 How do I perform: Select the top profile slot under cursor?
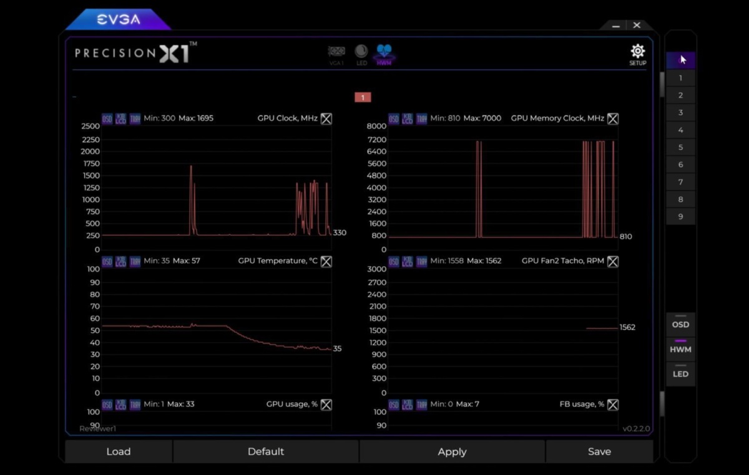pos(680,60)
